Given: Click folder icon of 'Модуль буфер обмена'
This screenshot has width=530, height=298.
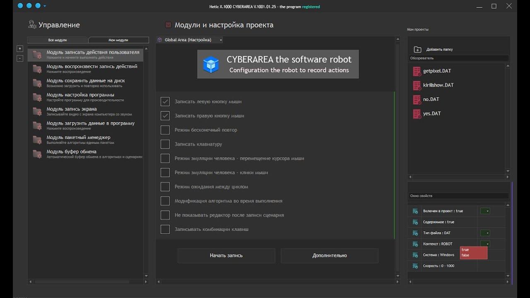Looking at the screenshot, I should point(37,154).
